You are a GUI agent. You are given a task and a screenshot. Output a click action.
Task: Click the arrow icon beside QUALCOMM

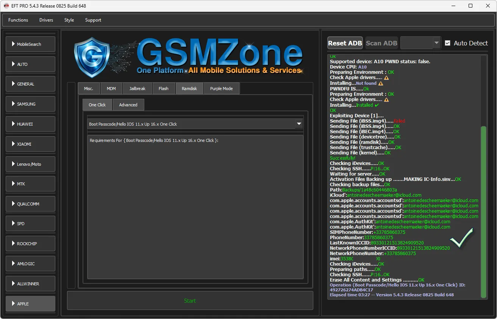[x=13, y=204]
